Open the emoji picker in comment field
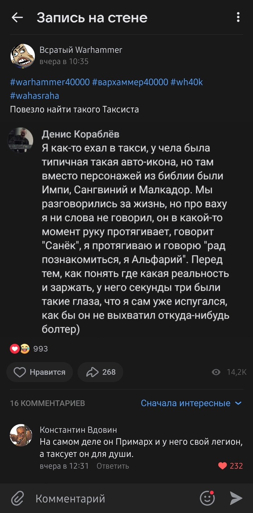The height and width of the screenshot is (513, 253). [x=207, y=498]
